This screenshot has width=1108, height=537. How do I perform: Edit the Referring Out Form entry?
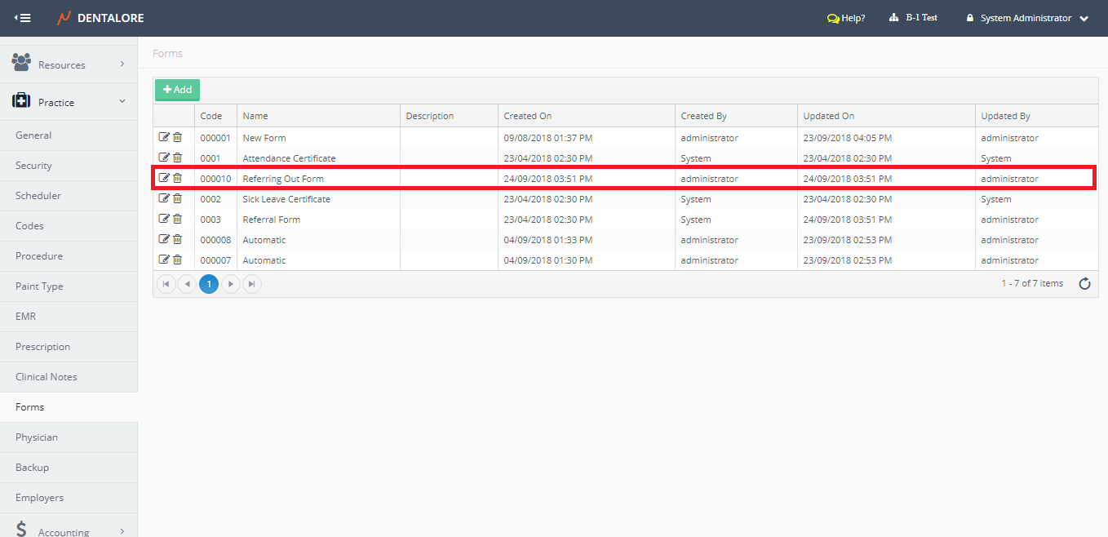point(164,178)
